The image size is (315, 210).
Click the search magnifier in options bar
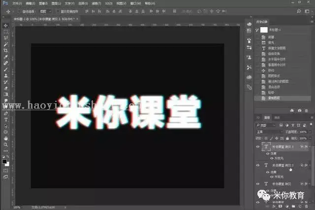pyautogui.click(x=299, y=11)
